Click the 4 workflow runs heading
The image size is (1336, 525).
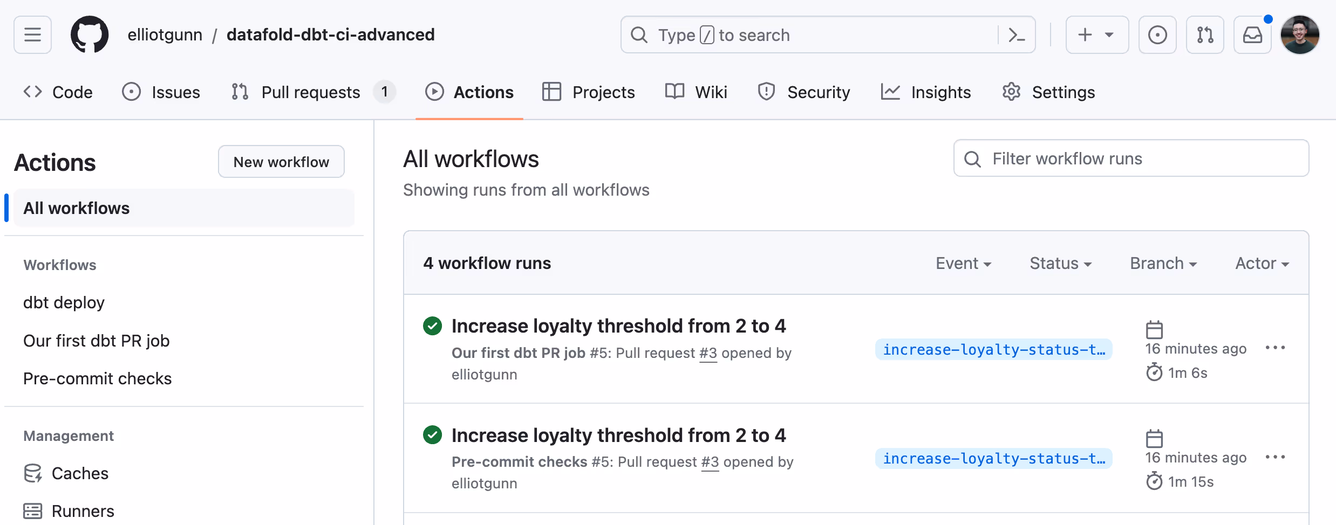pos(487,263)
